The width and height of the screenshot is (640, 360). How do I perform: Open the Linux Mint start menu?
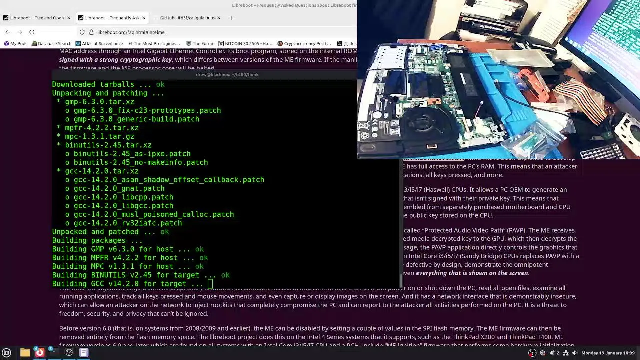(6, 353)
